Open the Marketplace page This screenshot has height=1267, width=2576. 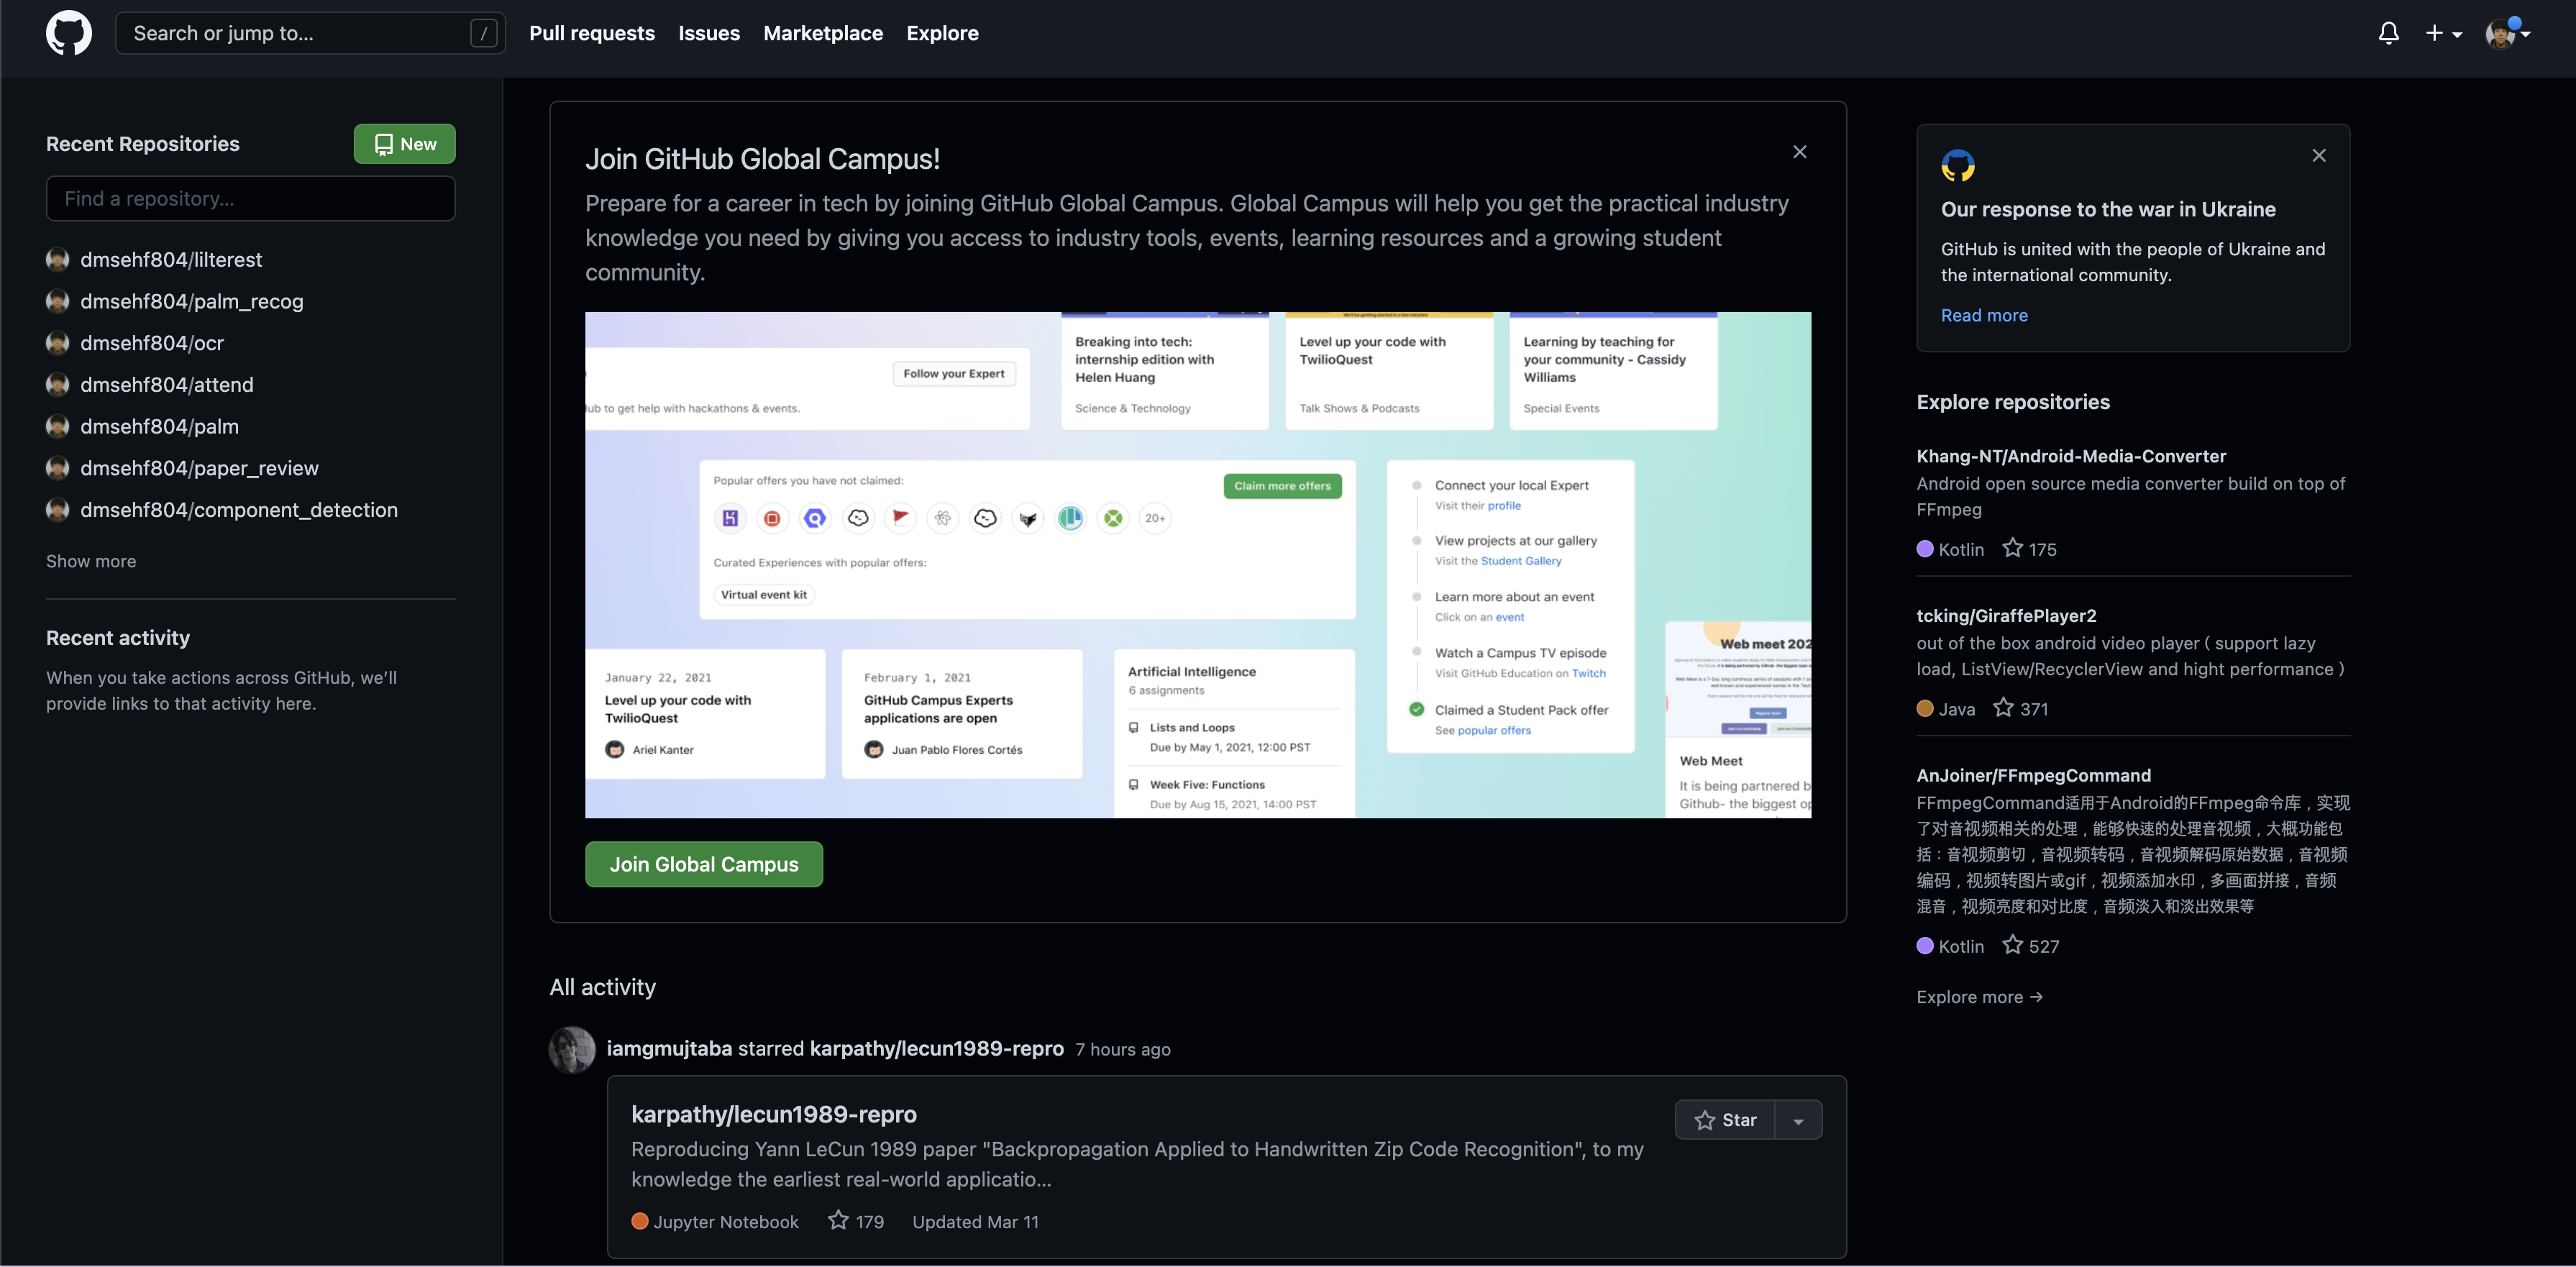pyautogui.click(x=822, y=33)
